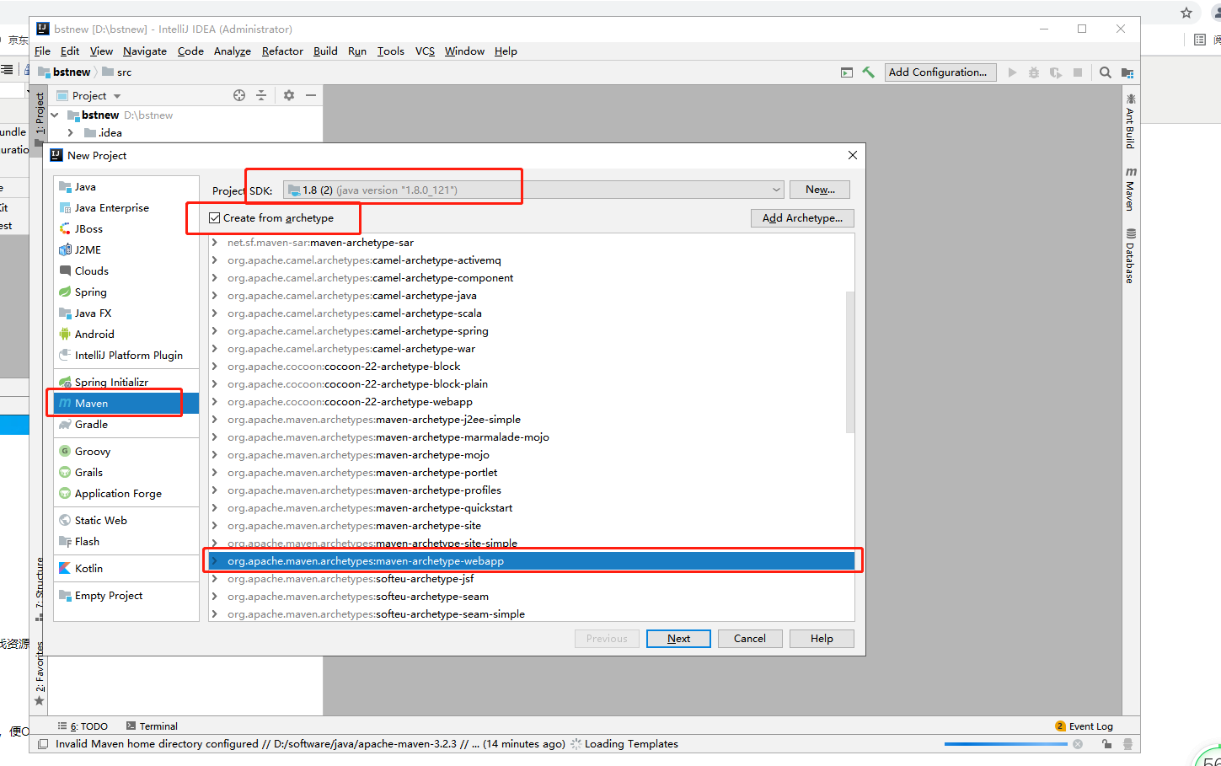Expand the .idea folder node
Image resolution: width=1221 pixels, height=766 pixels.
click(71, 133)
